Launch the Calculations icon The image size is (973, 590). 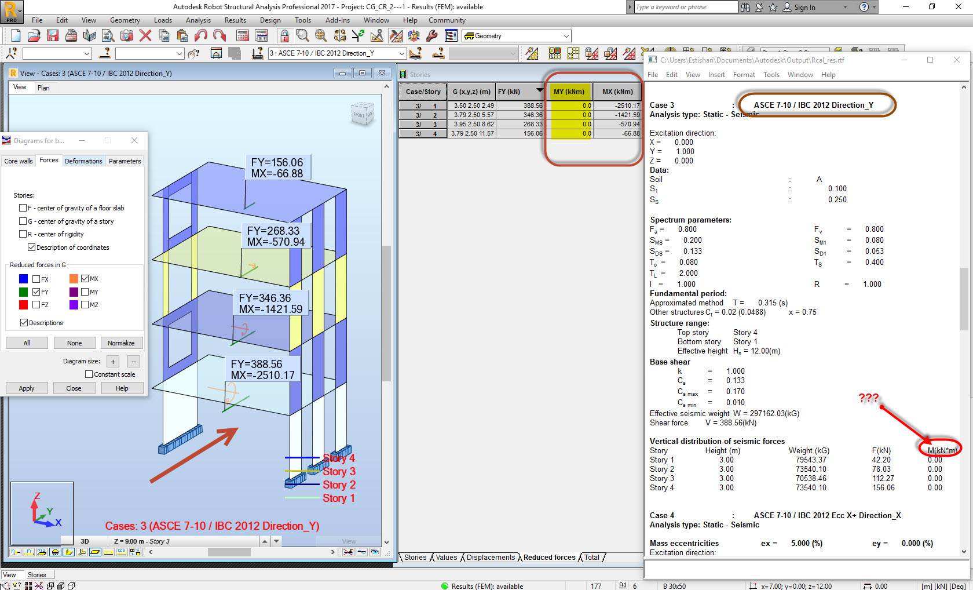coord(243,36)
